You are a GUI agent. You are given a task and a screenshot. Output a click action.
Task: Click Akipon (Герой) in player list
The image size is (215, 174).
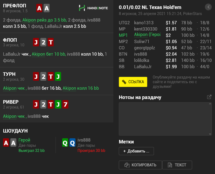(147, 35)
